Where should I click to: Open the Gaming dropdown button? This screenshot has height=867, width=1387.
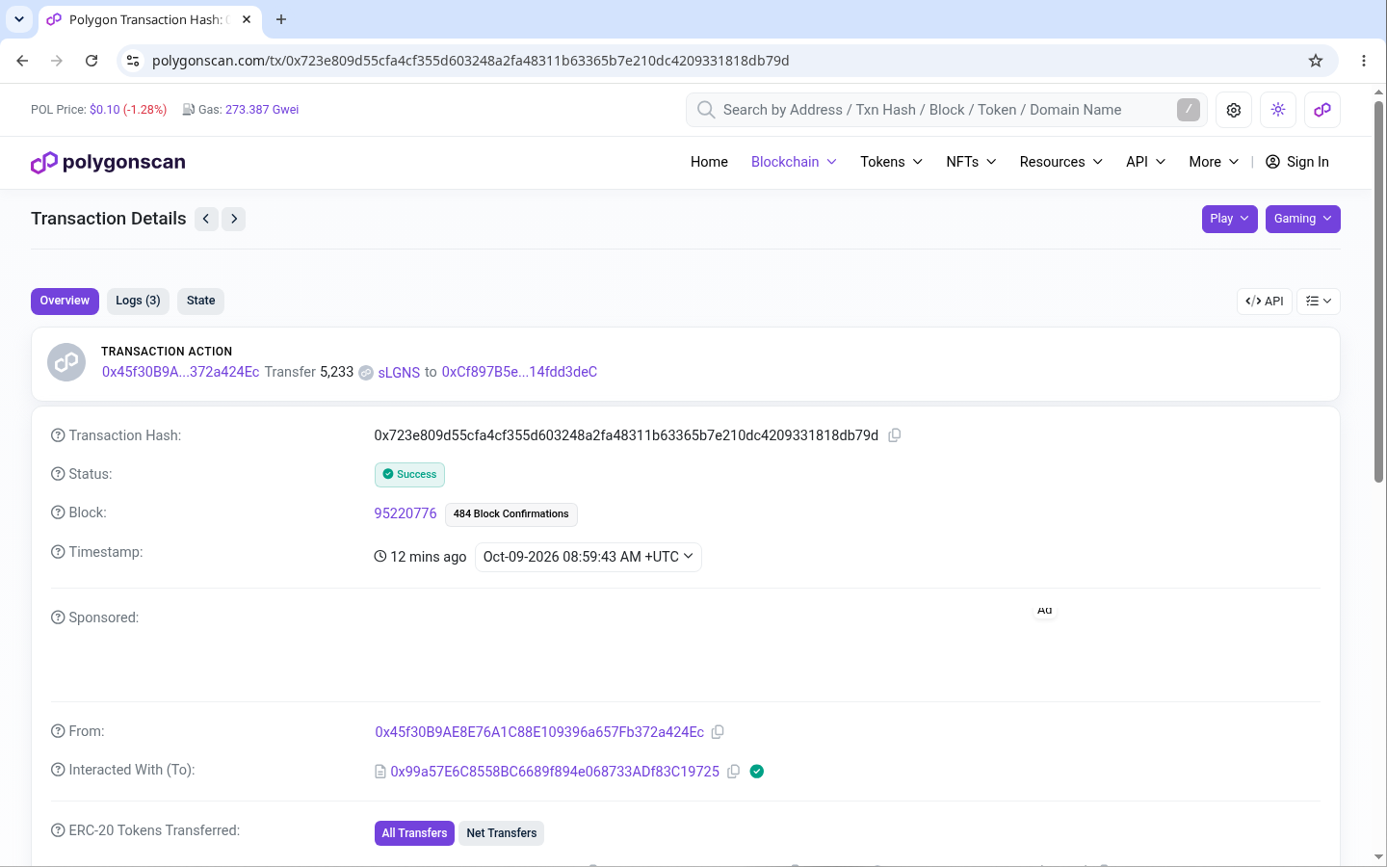pyautogui.click(x=1303, y=219)
